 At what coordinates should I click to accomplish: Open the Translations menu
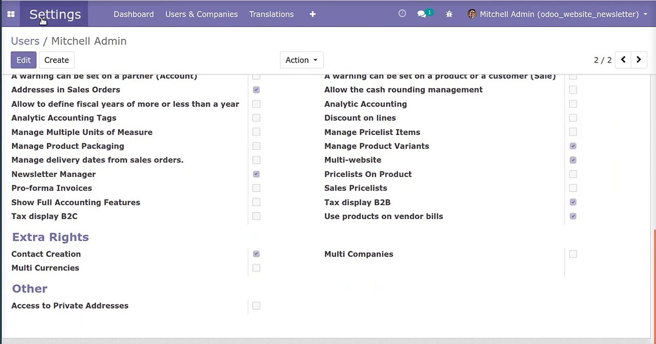pyautogui.click(x=271, y=14)
